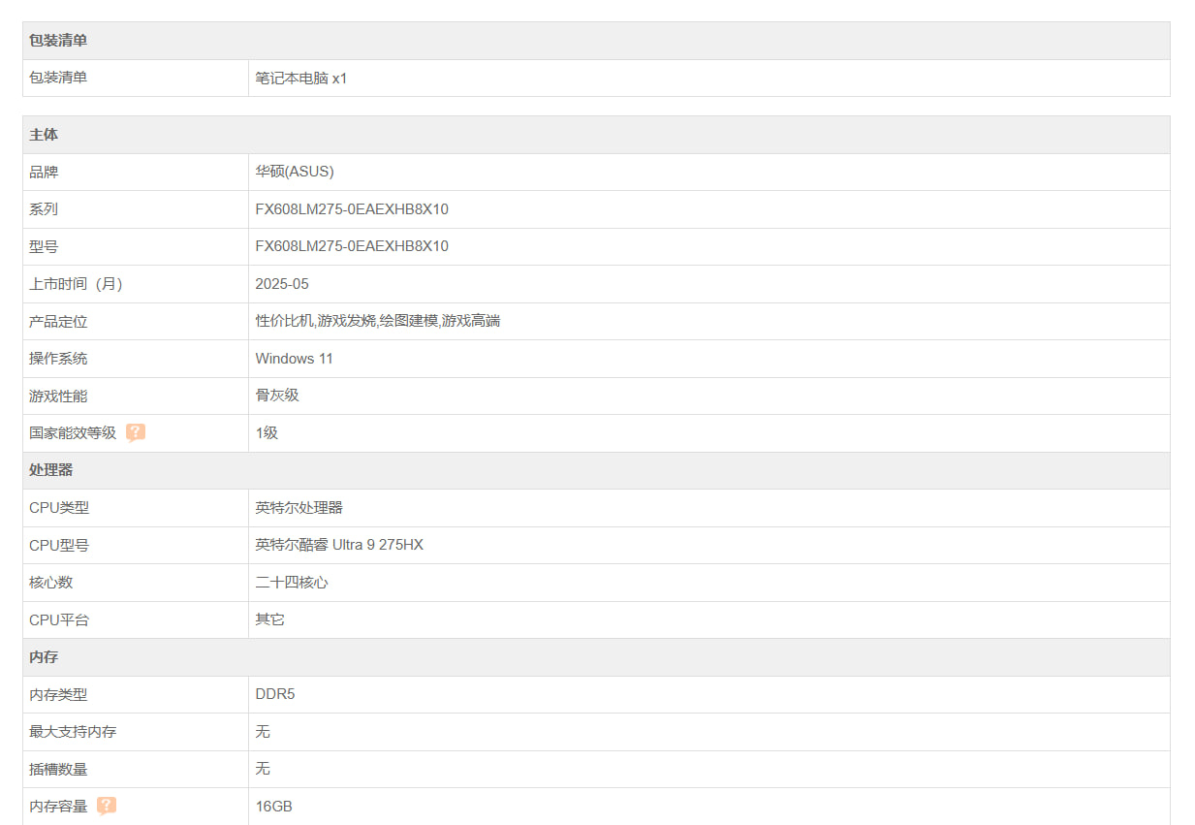The height and width of the screenshot is (825, 1195).
Task: Click the question mark icon next to 内存容量
Action: point(107,806)
